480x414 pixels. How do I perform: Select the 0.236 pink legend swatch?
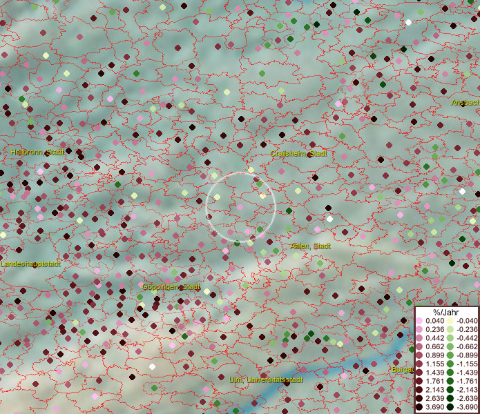click(x=419, y=329)
